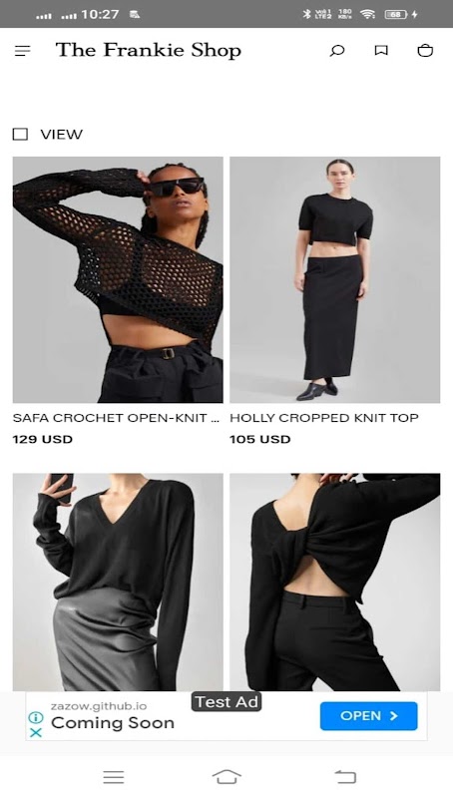Tap Android home navigation icon

coord(226,777)
